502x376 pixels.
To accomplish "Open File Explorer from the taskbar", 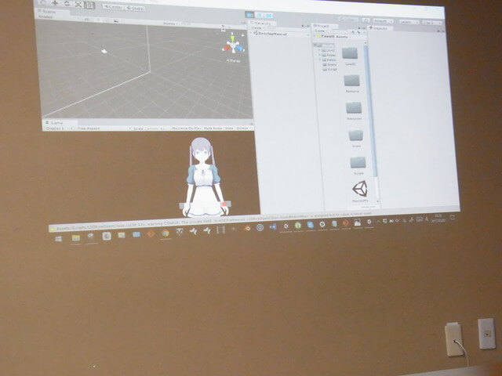I will coord(75,238).
